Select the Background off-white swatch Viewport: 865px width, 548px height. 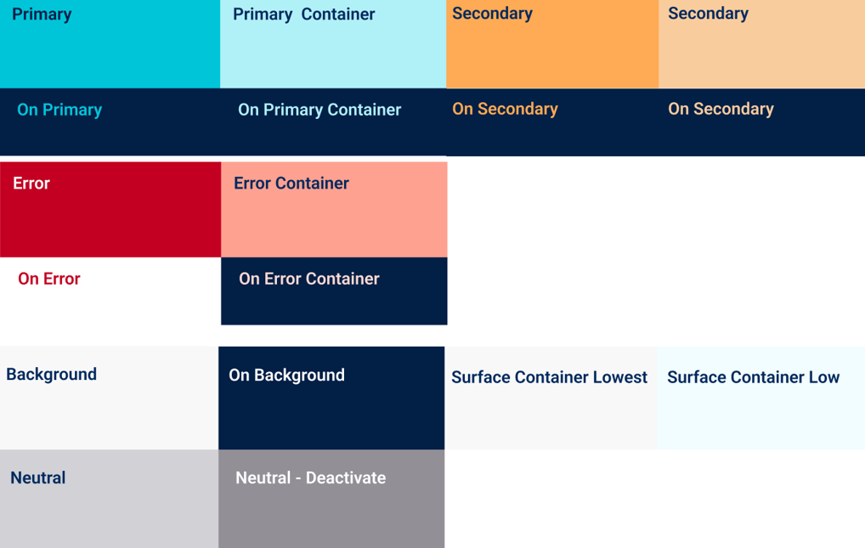coord(110,398)
